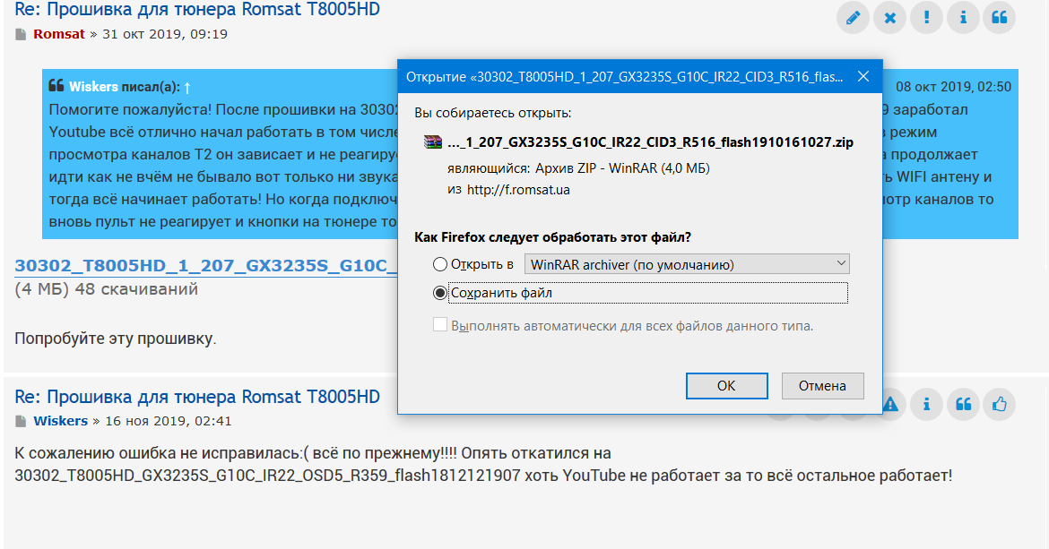This screenshot has width=1049, height=549.
Task: Click the thumbs-up icon on Wiskers' post
Action: point(1000,405)
